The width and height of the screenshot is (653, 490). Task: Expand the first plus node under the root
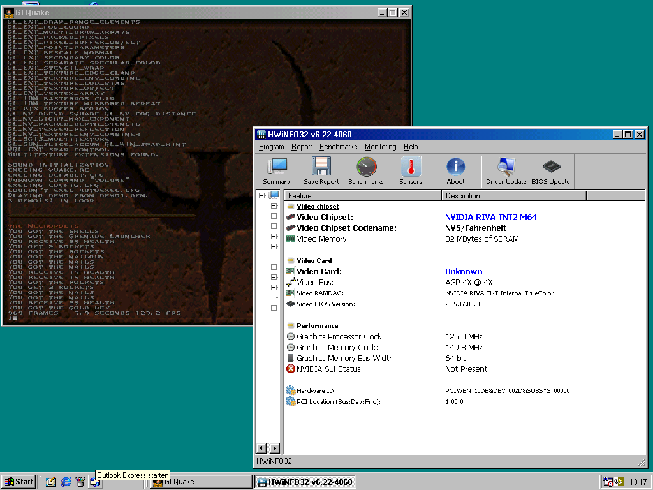[x=274, y=206]
